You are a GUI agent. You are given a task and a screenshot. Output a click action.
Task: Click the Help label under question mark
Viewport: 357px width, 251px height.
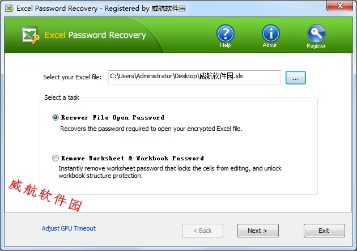click(225, 45)
